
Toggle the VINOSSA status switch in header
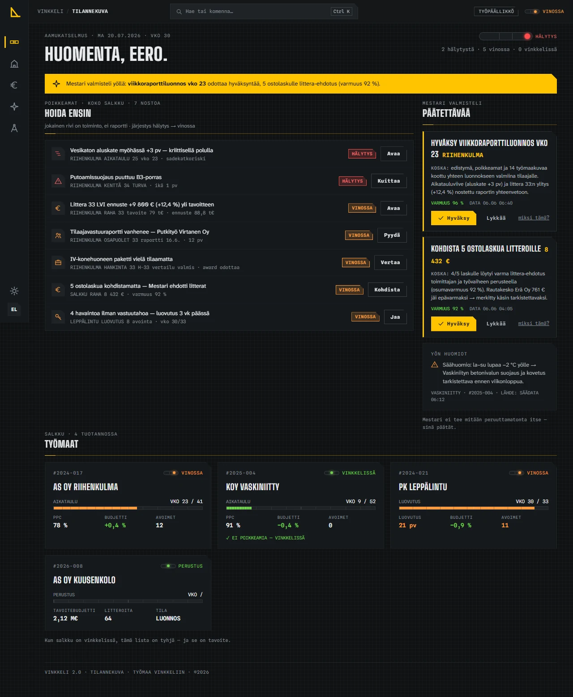pos(532,12)
